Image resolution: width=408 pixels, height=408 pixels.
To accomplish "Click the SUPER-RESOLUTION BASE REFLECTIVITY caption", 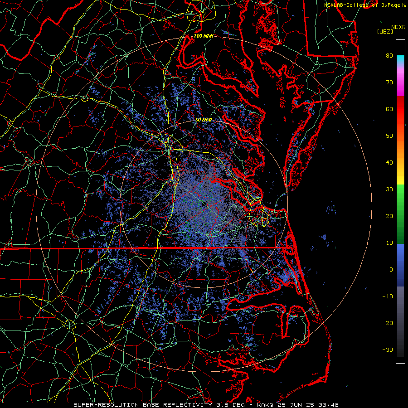I will click(143, 405).
